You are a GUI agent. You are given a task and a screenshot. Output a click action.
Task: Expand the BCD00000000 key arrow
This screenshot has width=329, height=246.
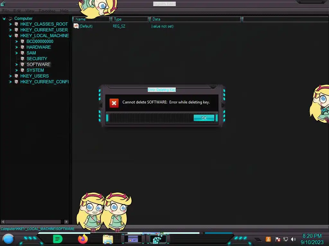point(16,41)
